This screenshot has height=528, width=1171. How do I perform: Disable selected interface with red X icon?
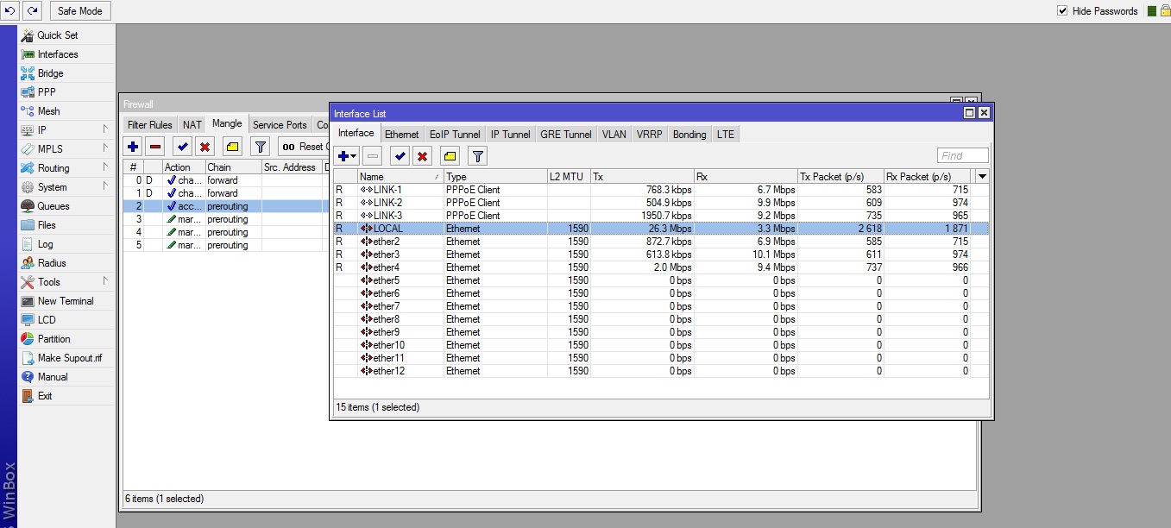pos(422,156)
